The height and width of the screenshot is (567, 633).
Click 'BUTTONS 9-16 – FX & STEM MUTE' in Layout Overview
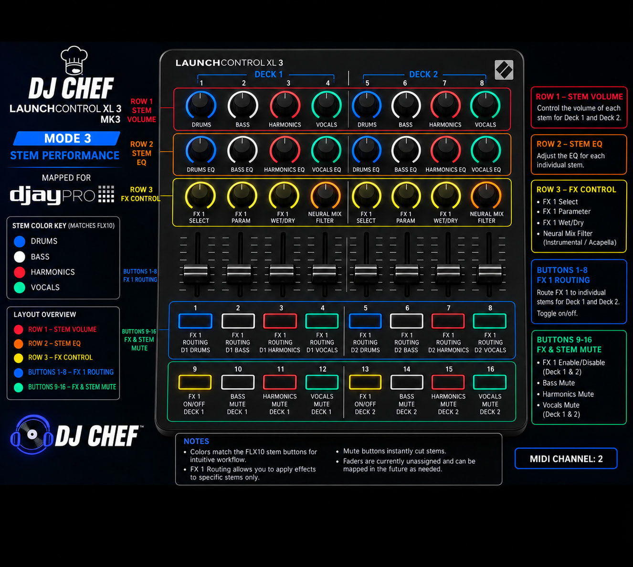(72, 387)
